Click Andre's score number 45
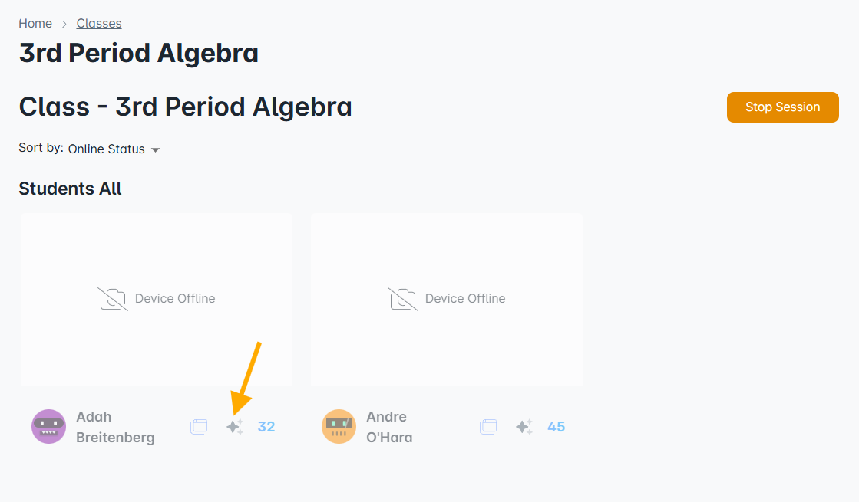Viewport: 859px width, 502px height. pos(556,427)
